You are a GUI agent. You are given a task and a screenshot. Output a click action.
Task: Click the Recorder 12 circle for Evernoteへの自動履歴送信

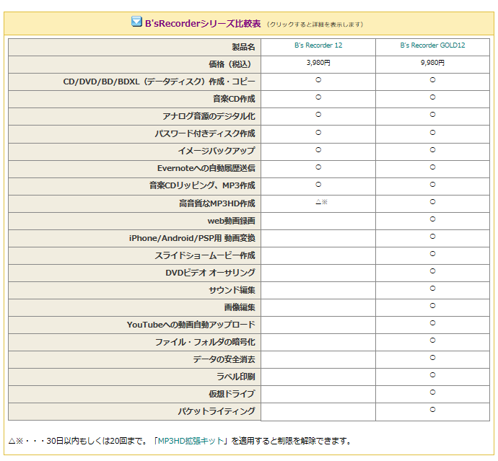point(318,167)
